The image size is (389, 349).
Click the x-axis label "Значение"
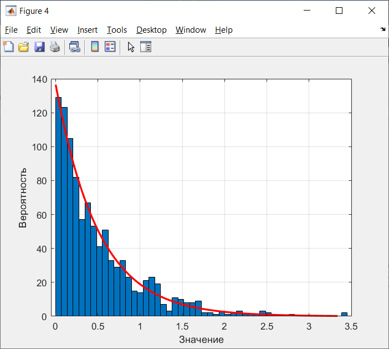(x=201, y=340)
